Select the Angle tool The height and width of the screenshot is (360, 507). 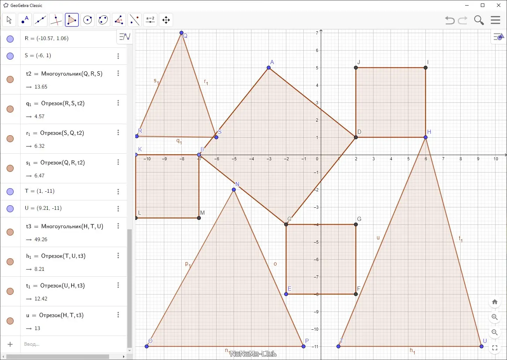click(119, 20)
